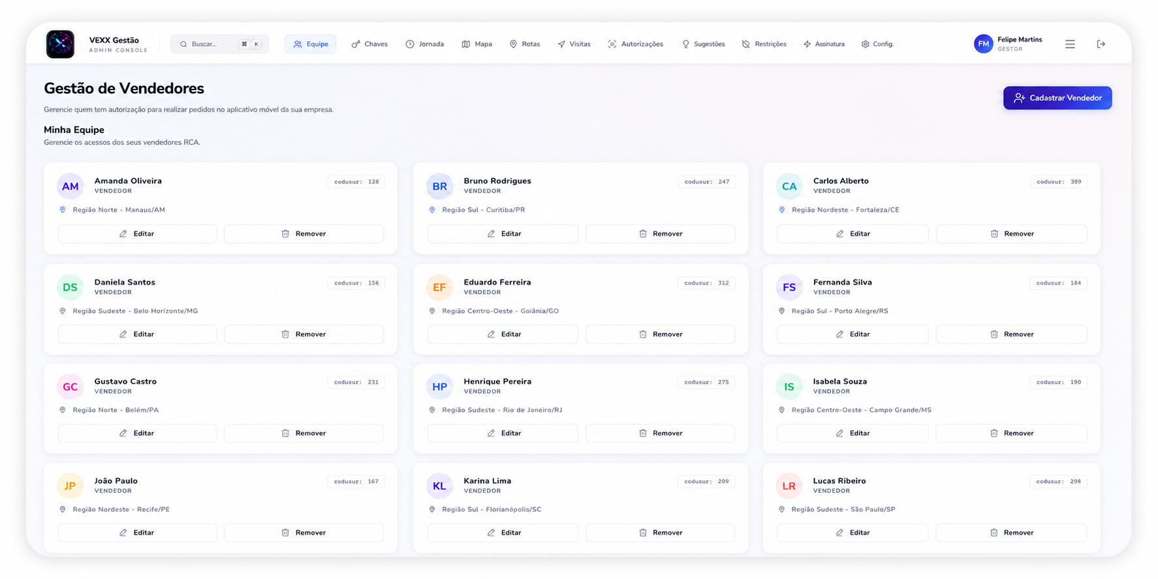The height and width of the screenshot is (579, 1158).
Task: Click the VEXX Gestão logo icon
Action: coord(60,44)
